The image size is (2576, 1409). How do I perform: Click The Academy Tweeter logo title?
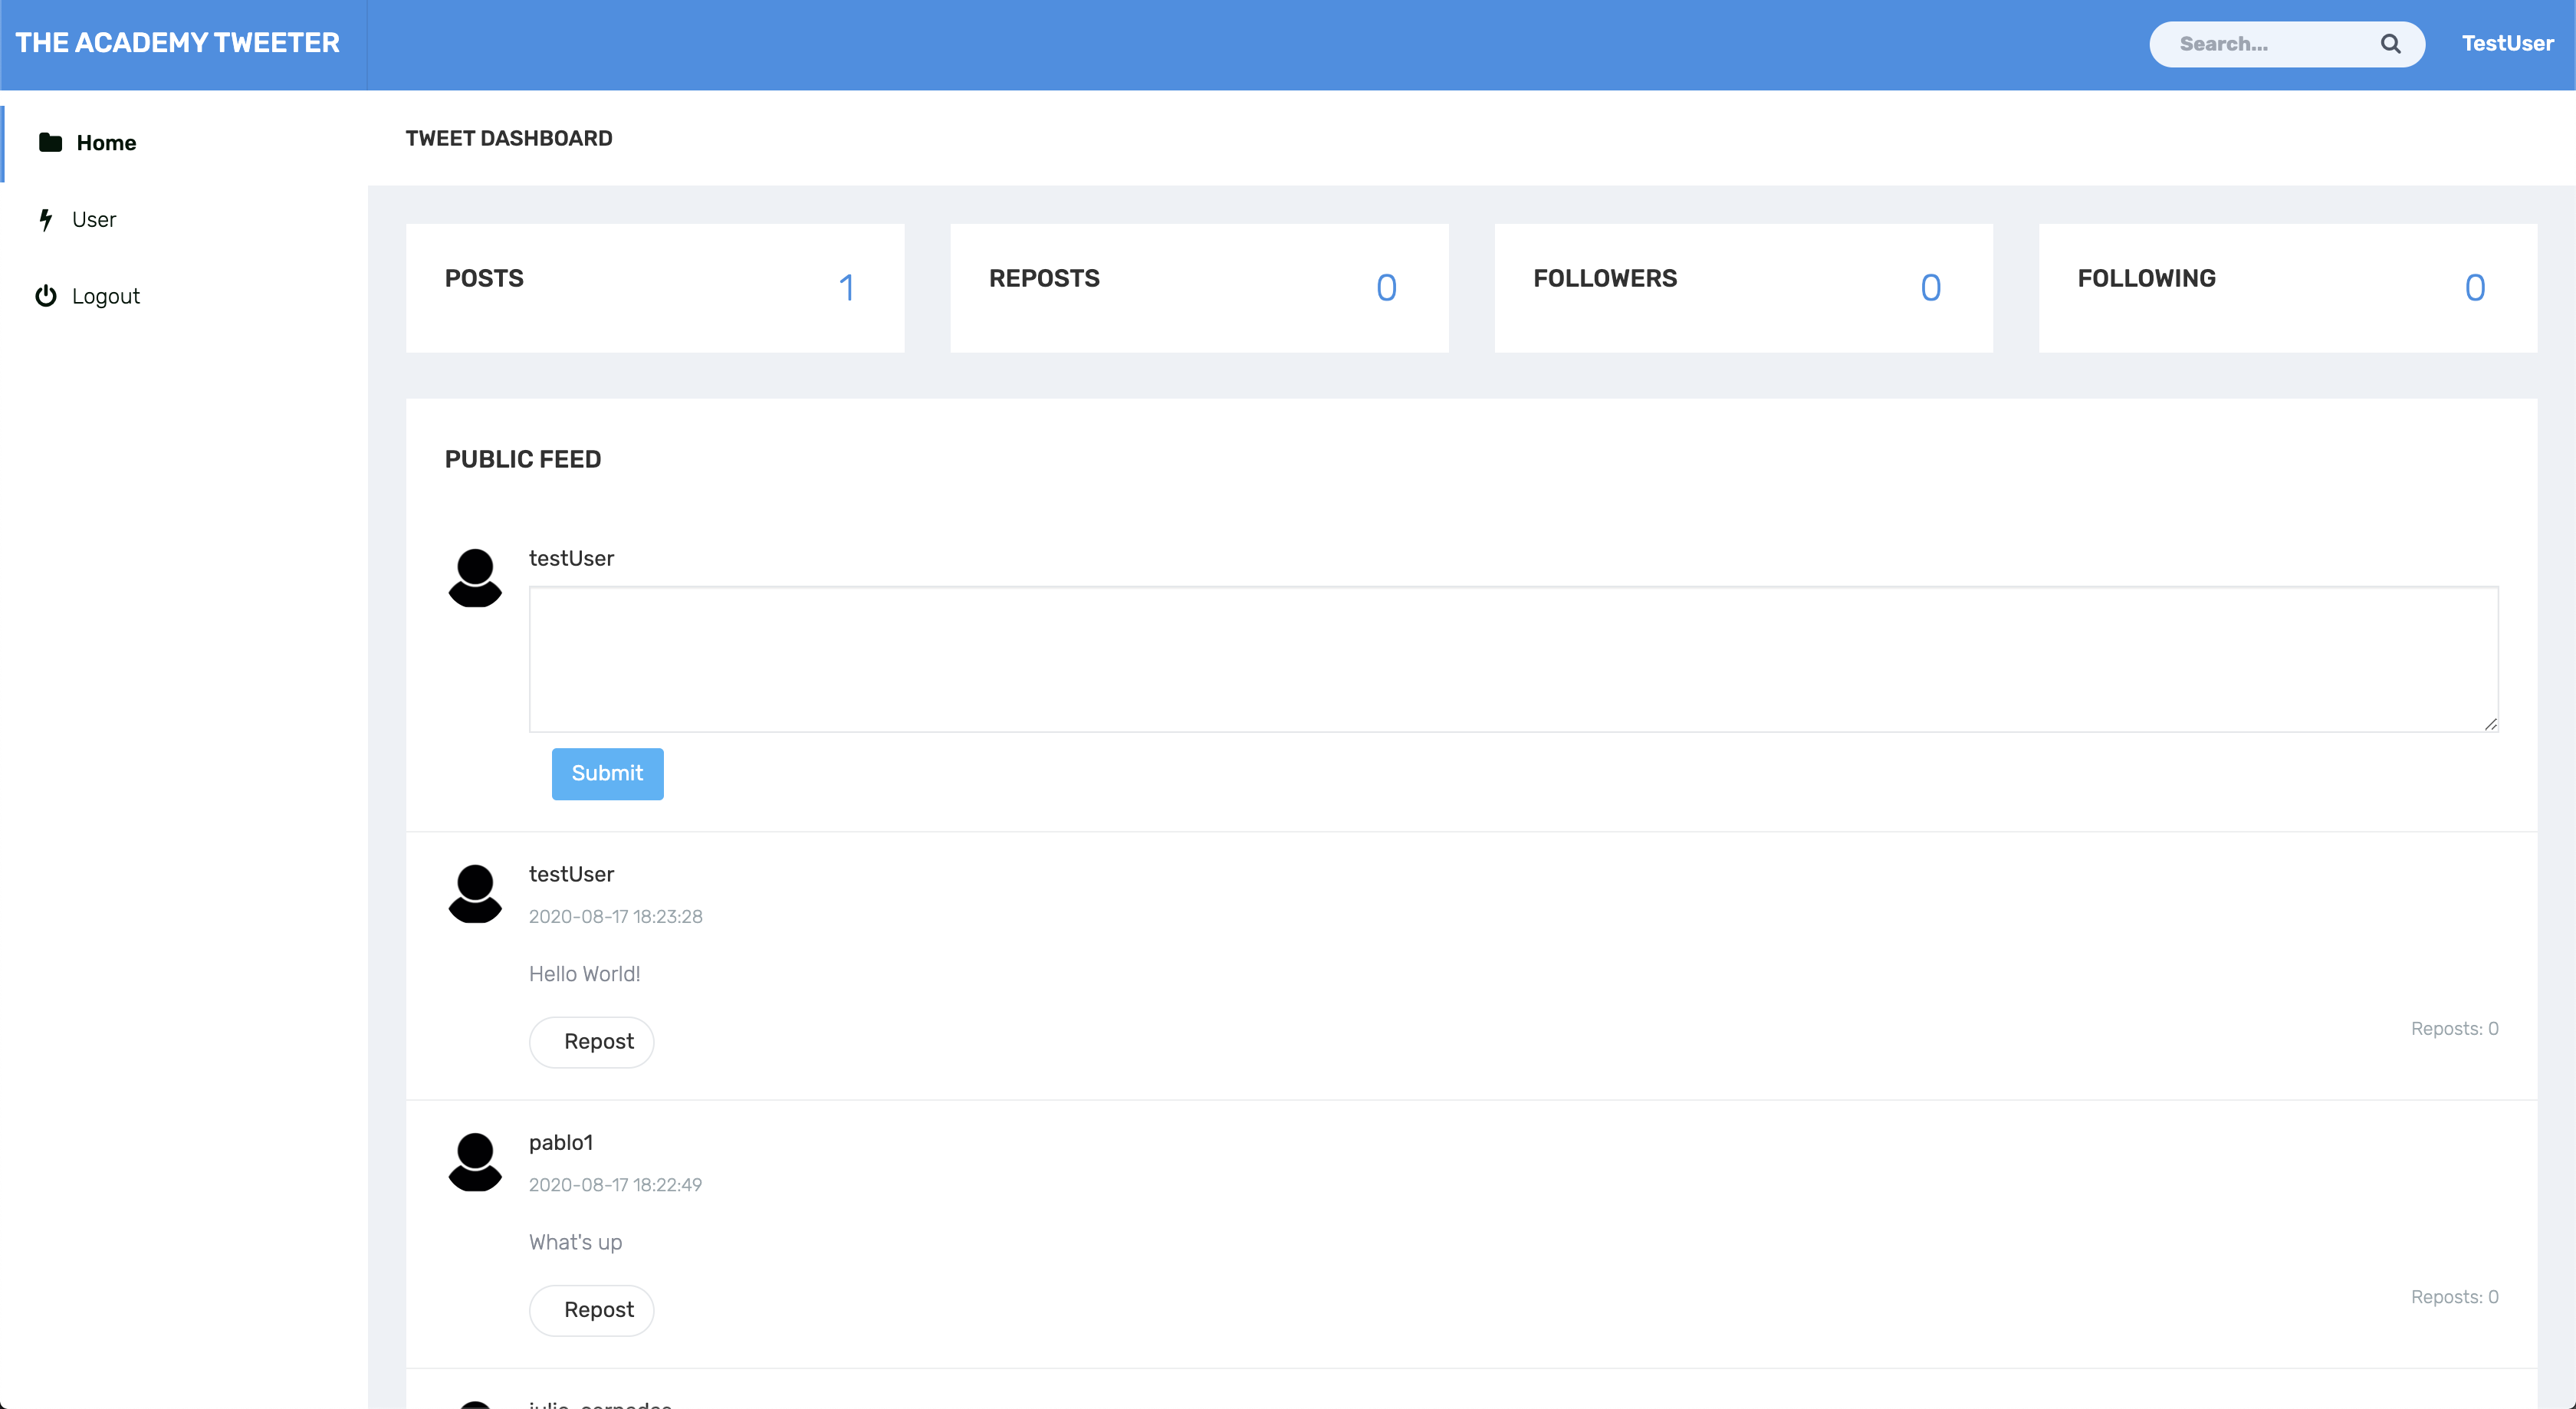coord(178,43)
